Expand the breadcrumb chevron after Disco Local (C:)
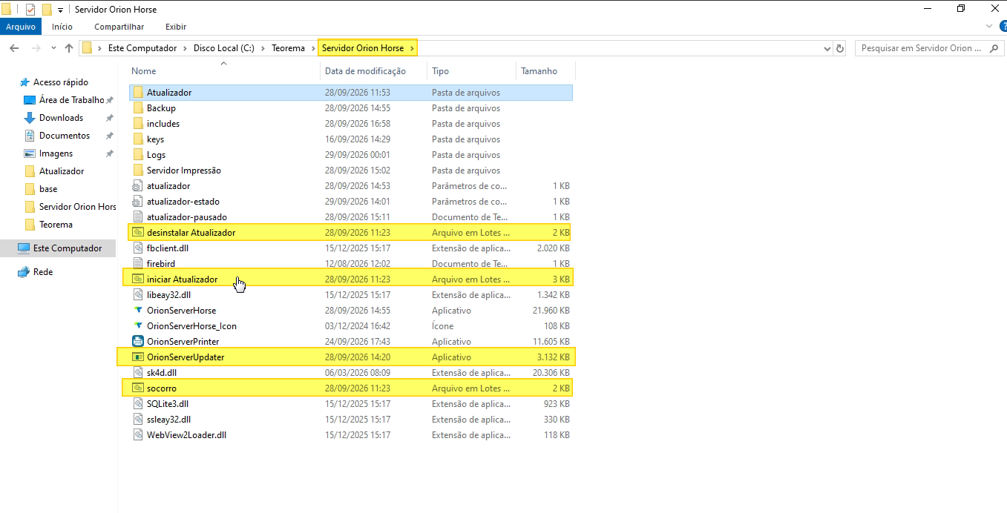1007x513 pixels. click(261, 48)
